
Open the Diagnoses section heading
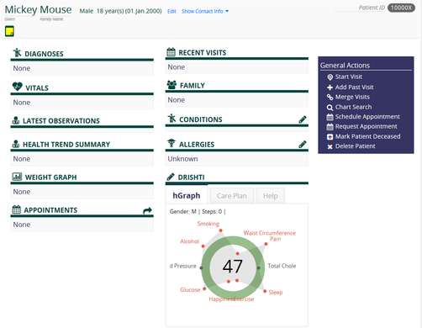(44, 54)
